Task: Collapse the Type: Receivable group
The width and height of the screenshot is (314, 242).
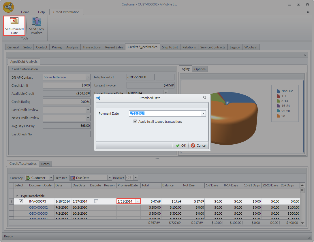Action: click(17, 196)
